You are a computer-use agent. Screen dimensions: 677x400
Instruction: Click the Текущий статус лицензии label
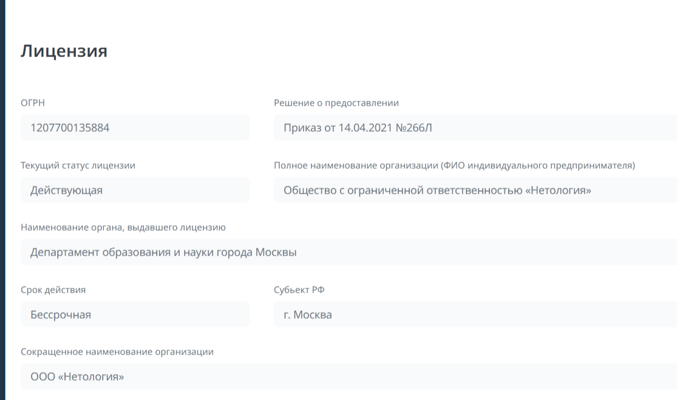click(78, 165)
